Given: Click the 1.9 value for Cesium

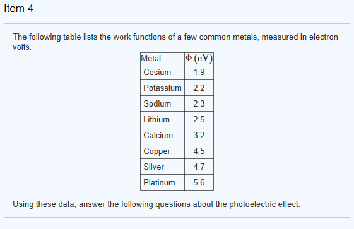Looking at the screenshot, I should [199, 72].
